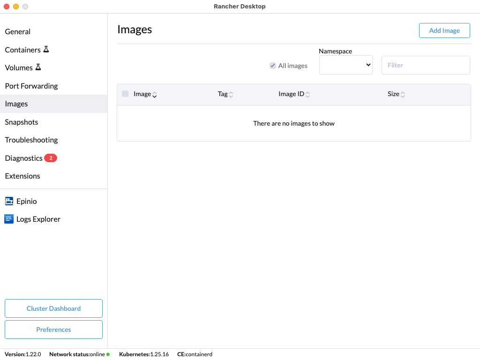
Task: Click the Containers experimental flask icon
Action: [x=46, y=49]
